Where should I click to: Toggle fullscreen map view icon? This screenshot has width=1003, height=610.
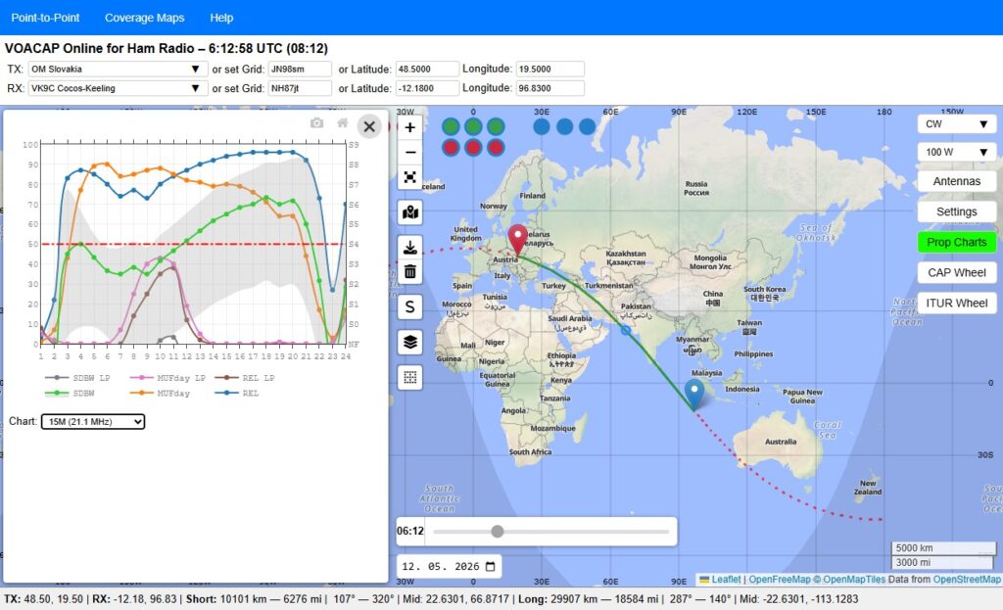[x=410, y=177]
